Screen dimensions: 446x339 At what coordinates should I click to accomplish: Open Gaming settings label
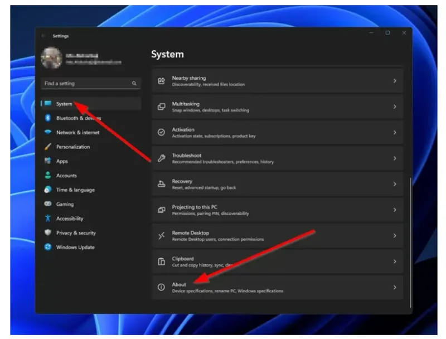point(65,204)
